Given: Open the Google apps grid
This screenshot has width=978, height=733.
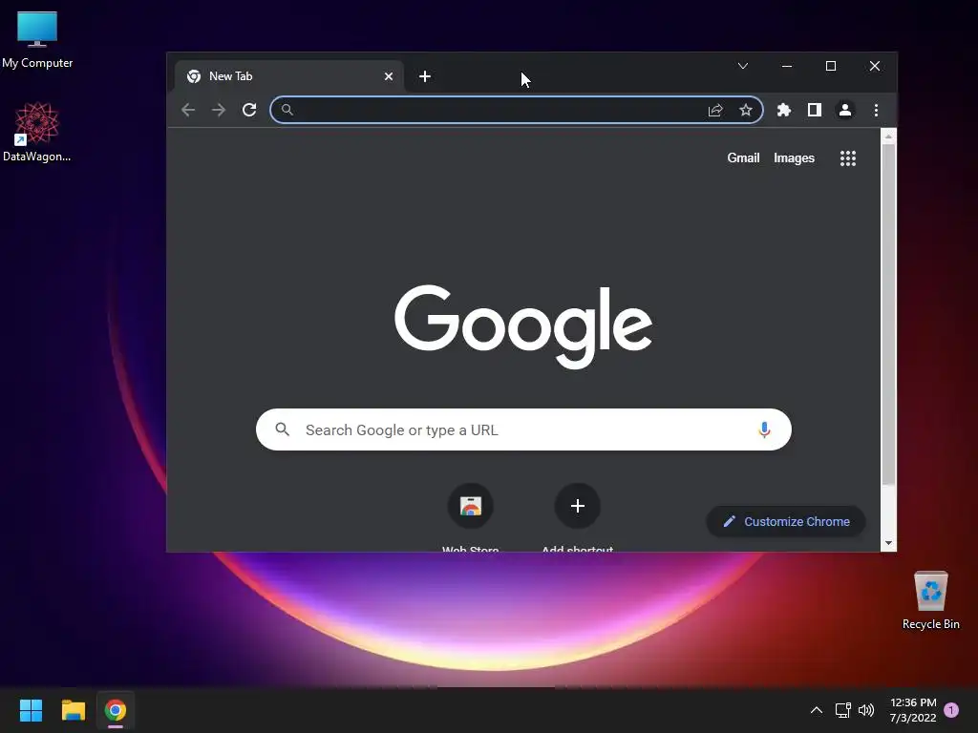Looking at the screenshot, I should (x=848, y=158).
